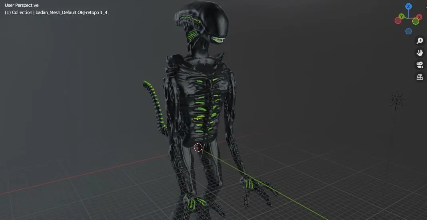Click the blue Z axis on the navigation gizmo
The image size is (427, 220).
[x=408, y=6]
